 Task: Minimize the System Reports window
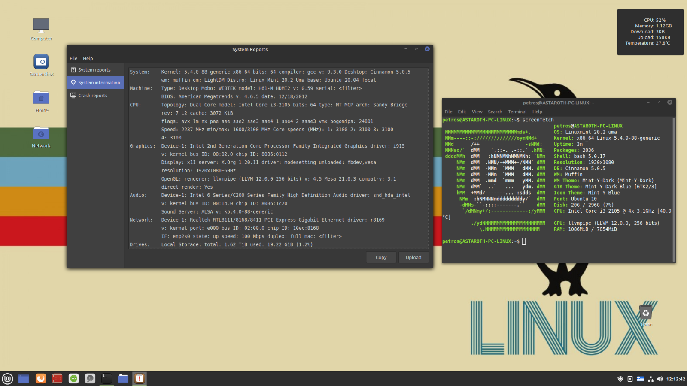405,49
